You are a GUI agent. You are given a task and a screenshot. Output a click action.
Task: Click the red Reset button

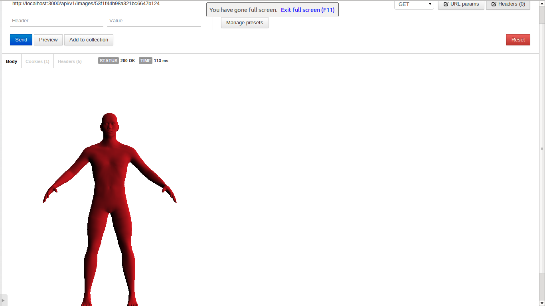(x=518, y=40)
